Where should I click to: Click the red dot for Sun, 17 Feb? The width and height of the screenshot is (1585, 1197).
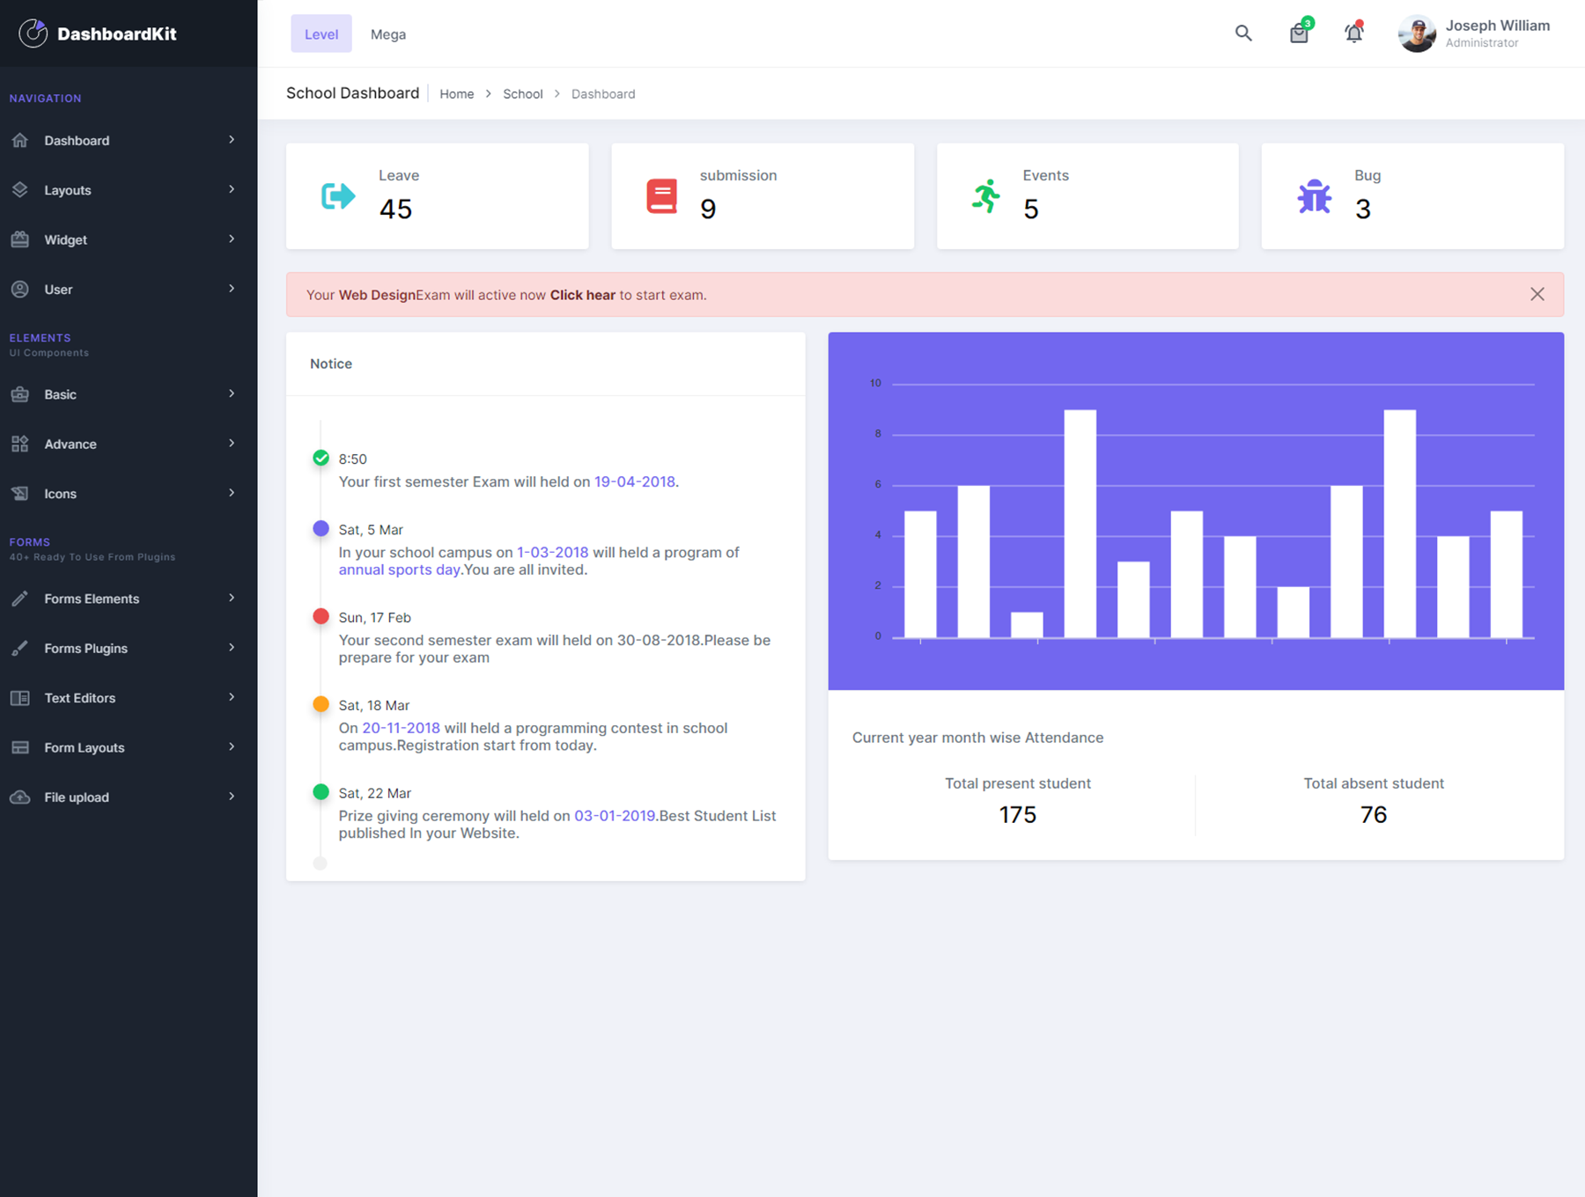point(321,616)
